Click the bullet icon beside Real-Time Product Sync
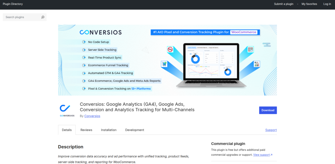The height and width of the screenshot is (164, 335). [84, 57]
